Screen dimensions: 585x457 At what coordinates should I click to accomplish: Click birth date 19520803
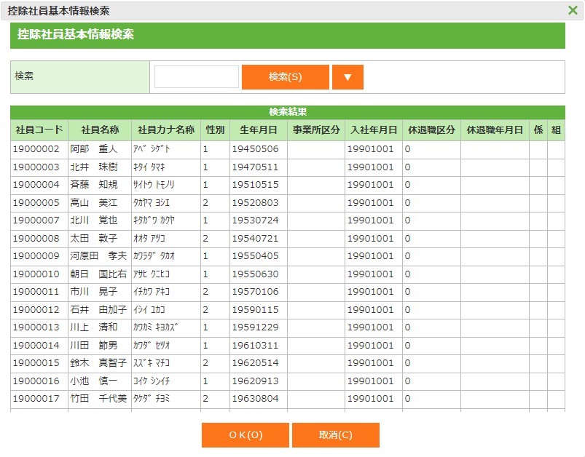point(256,203)
